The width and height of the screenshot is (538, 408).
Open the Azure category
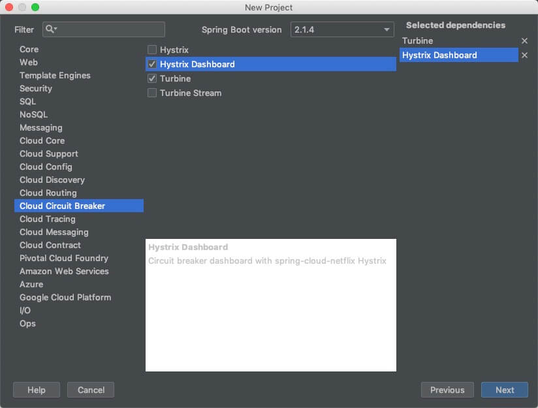coord(79,284)
